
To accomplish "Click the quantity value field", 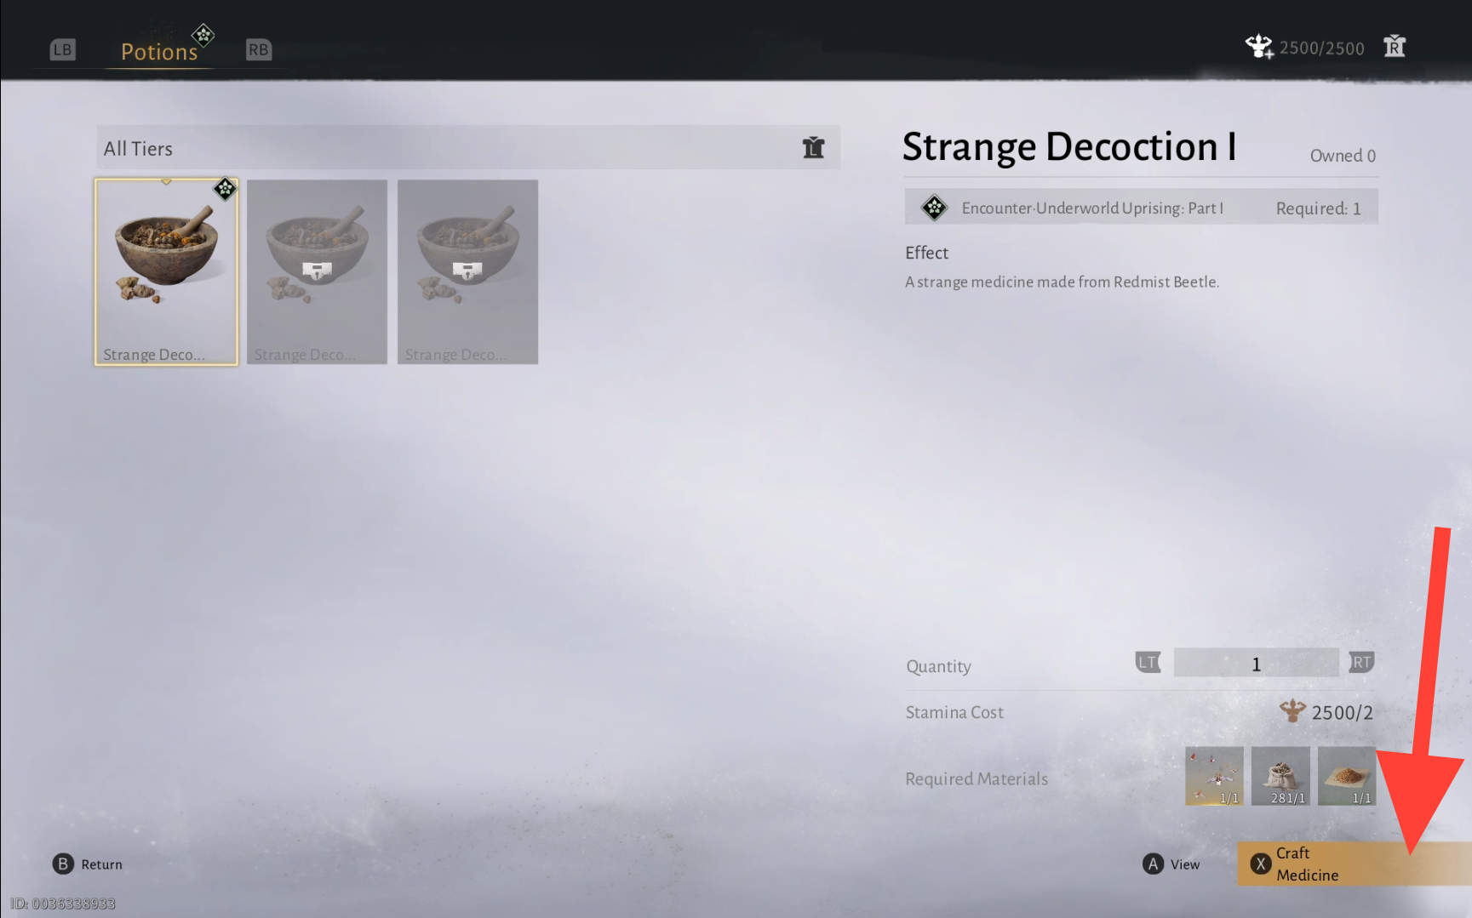I will [1256, 663].
